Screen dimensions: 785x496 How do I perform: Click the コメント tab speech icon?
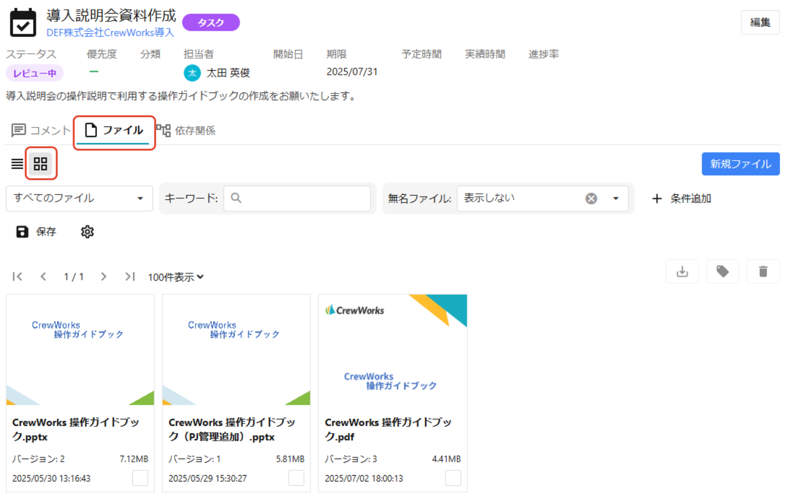18,130
